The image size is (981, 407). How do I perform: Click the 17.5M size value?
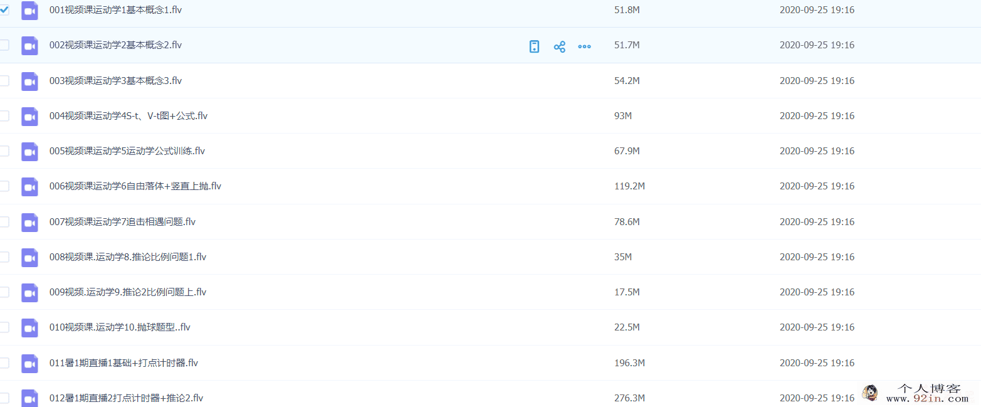[627, 292]
